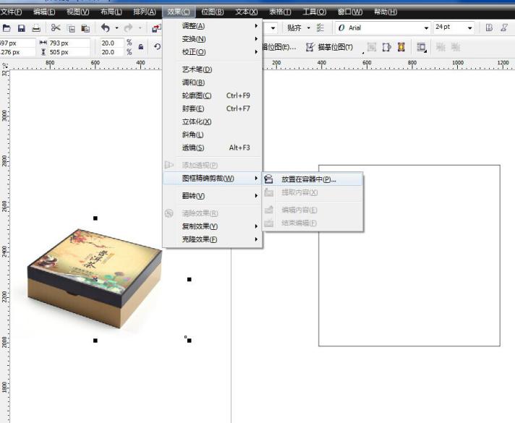Viewport: 515px width, 423px height.
Task: Open the Arial font name dropdown
Action: (x=426, y=28)
